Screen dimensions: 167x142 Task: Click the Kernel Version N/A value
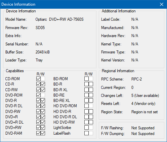click(x=135, y=60)
